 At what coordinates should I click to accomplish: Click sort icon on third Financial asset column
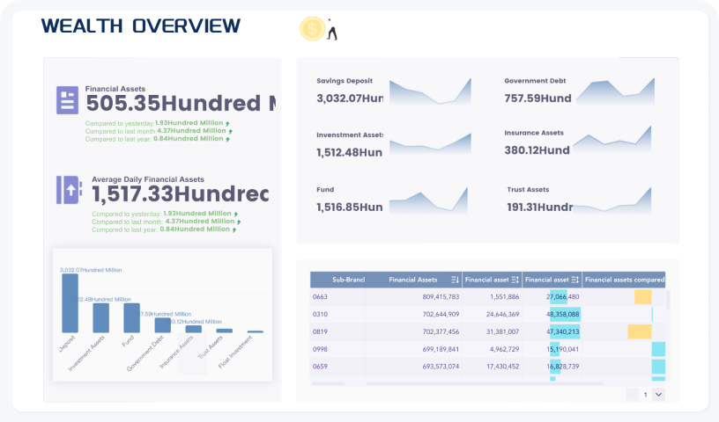coord(574,280)
